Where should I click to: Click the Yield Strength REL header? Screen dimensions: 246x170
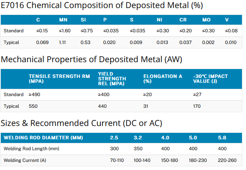click(x=112, y=79)
